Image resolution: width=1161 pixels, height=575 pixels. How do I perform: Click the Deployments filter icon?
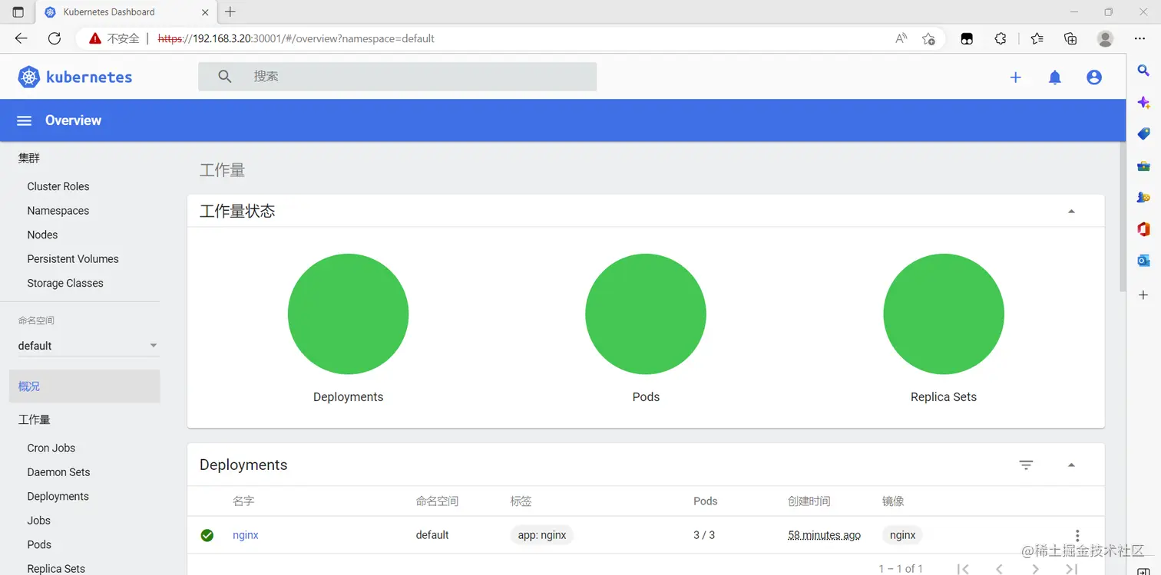point(1026,465)
